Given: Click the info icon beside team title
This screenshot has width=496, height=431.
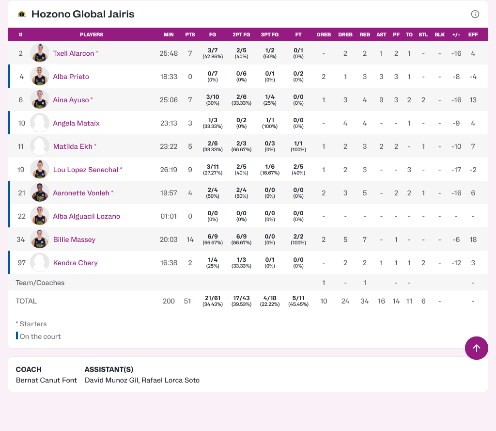Looking at the screenshot, I should point(475,14).
